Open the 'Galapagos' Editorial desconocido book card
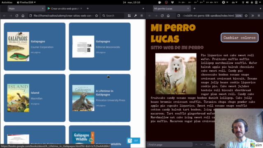Image resolution: width=263 pixels, height=148 pixels. 99,46
